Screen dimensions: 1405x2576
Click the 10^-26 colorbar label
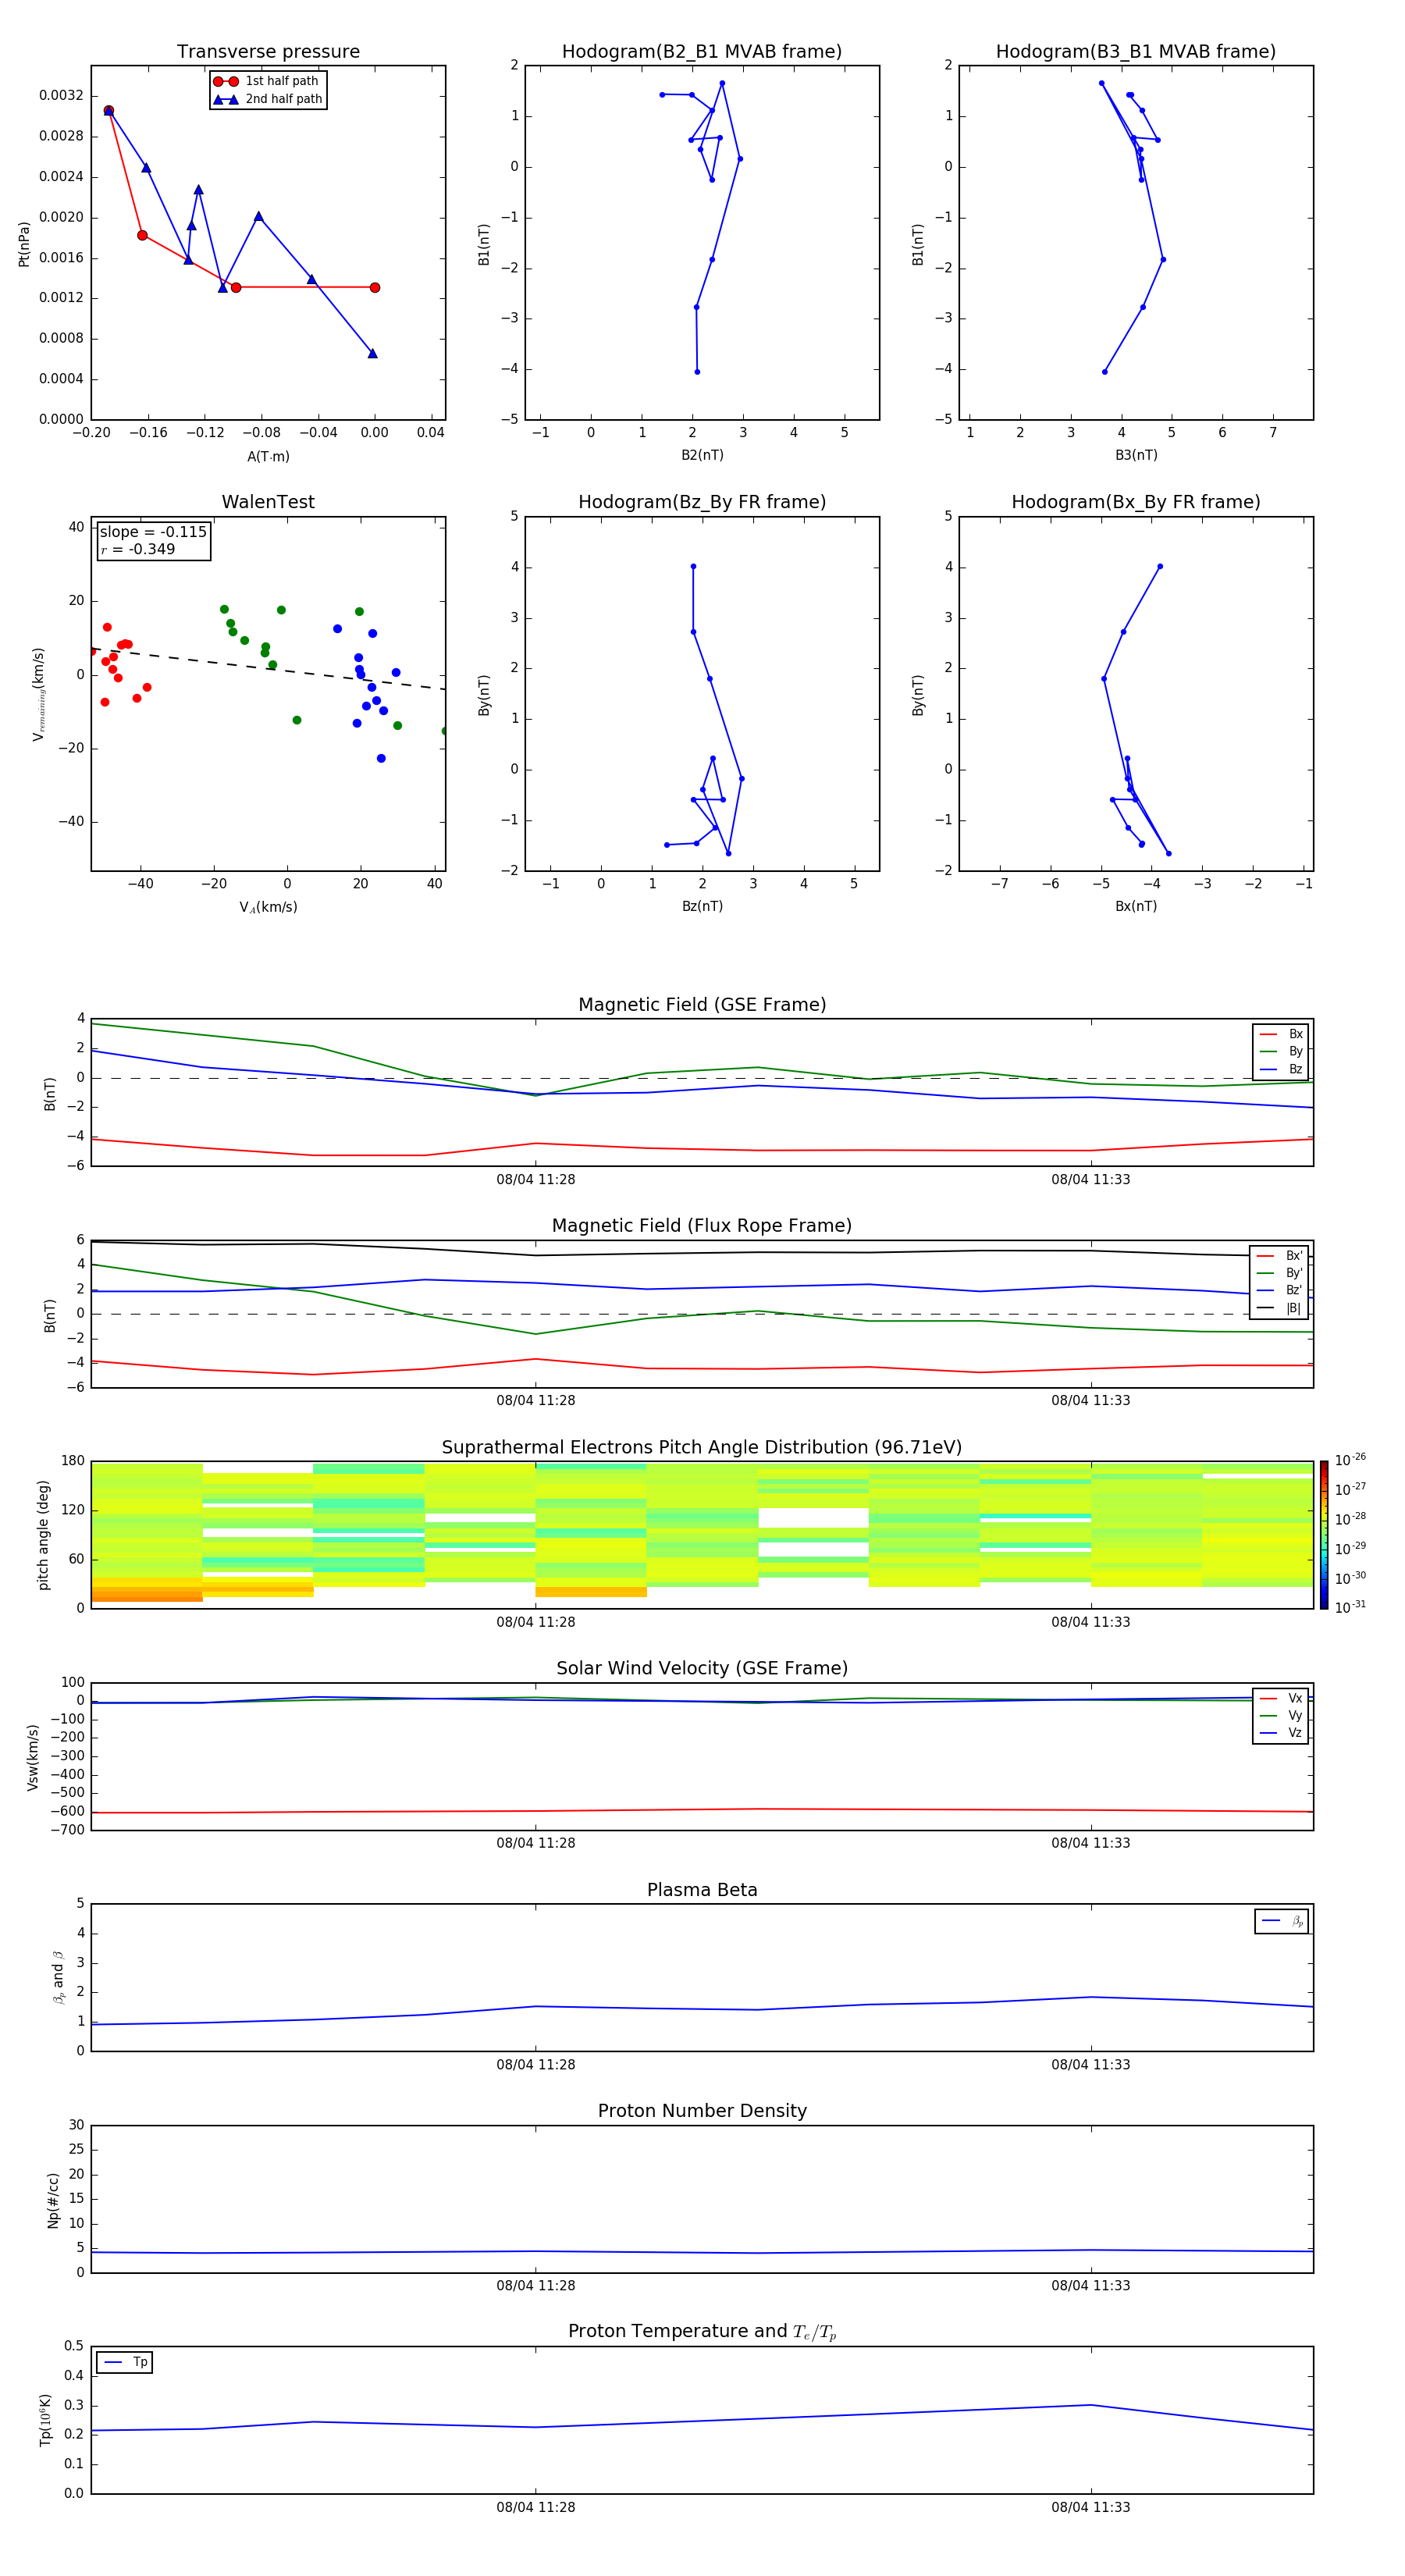(1350, 1459)
